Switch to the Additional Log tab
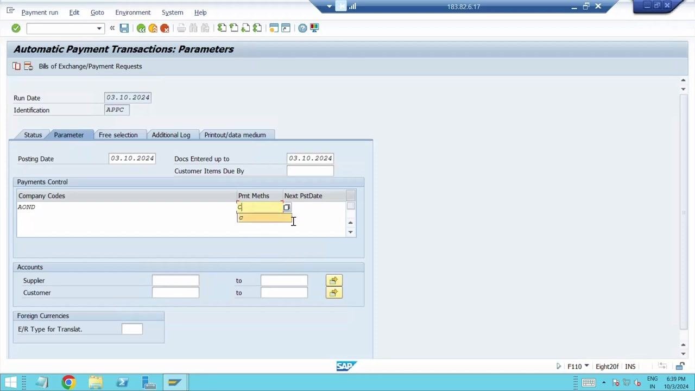This screenshot has width=695, height=391. coord(171,135)
